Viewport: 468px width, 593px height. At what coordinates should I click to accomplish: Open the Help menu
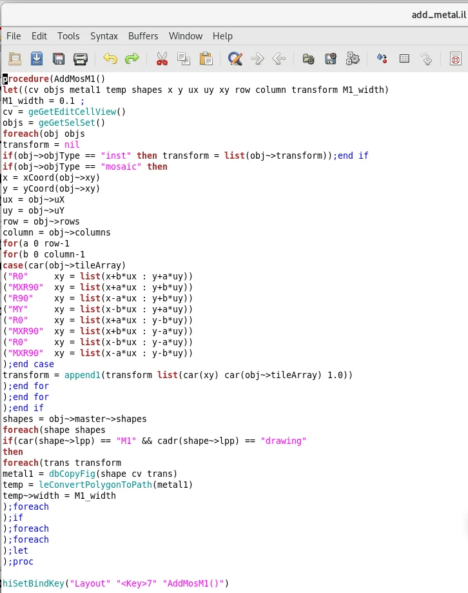coord(222,36)
